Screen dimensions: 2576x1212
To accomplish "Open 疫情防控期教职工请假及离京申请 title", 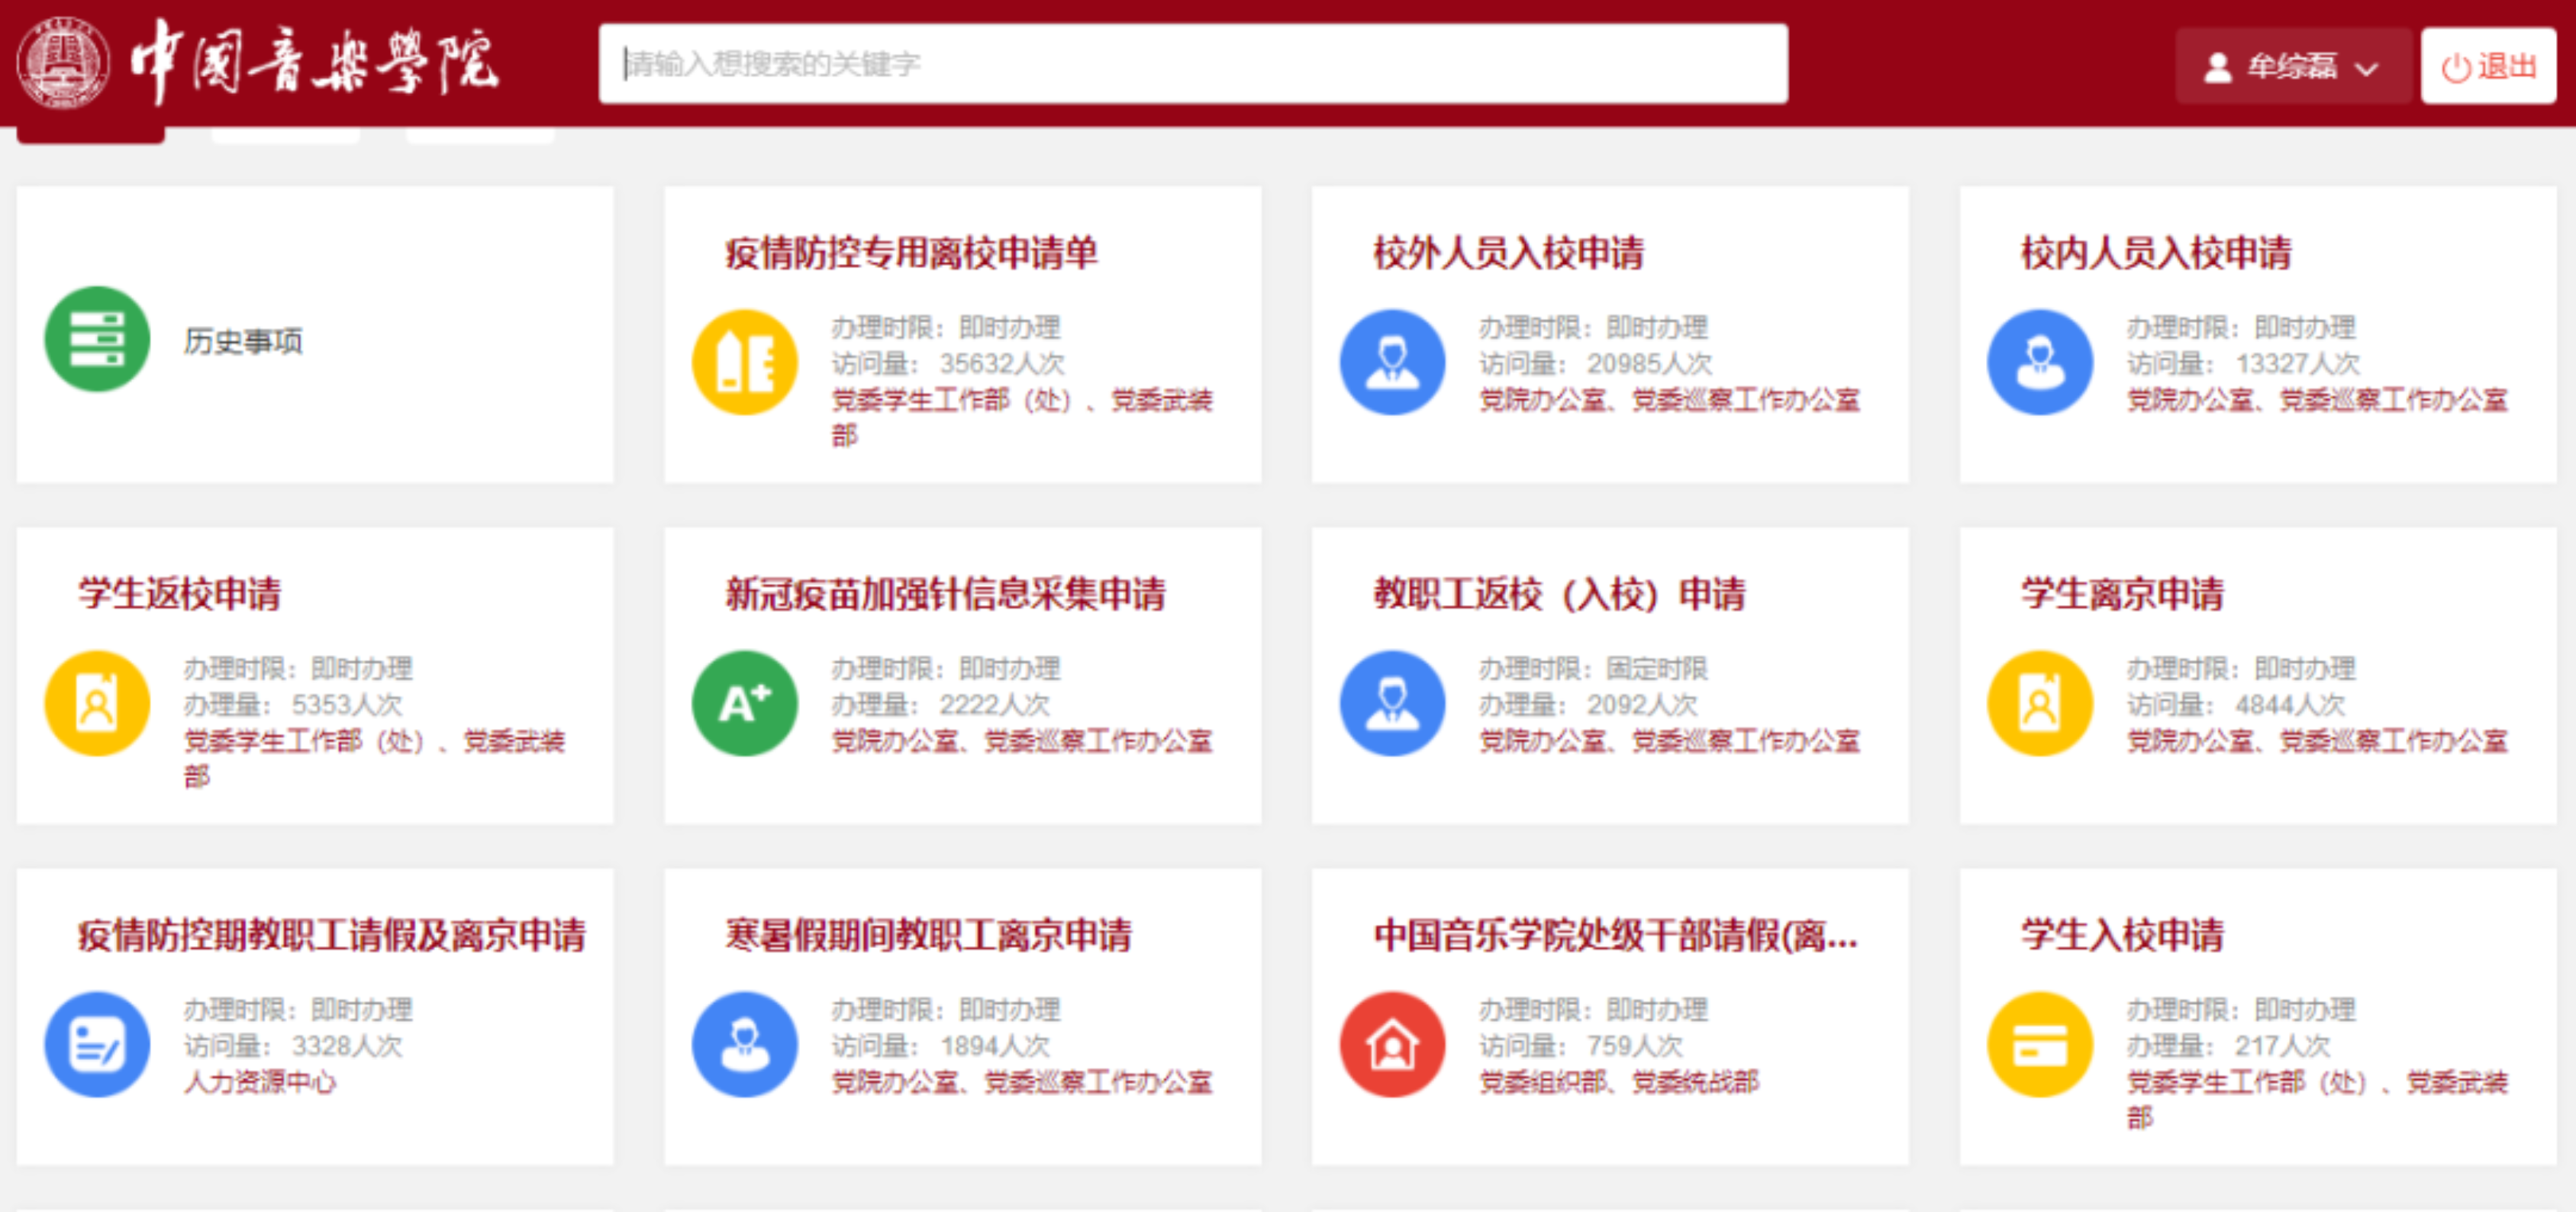I will [x=332, y=935].
